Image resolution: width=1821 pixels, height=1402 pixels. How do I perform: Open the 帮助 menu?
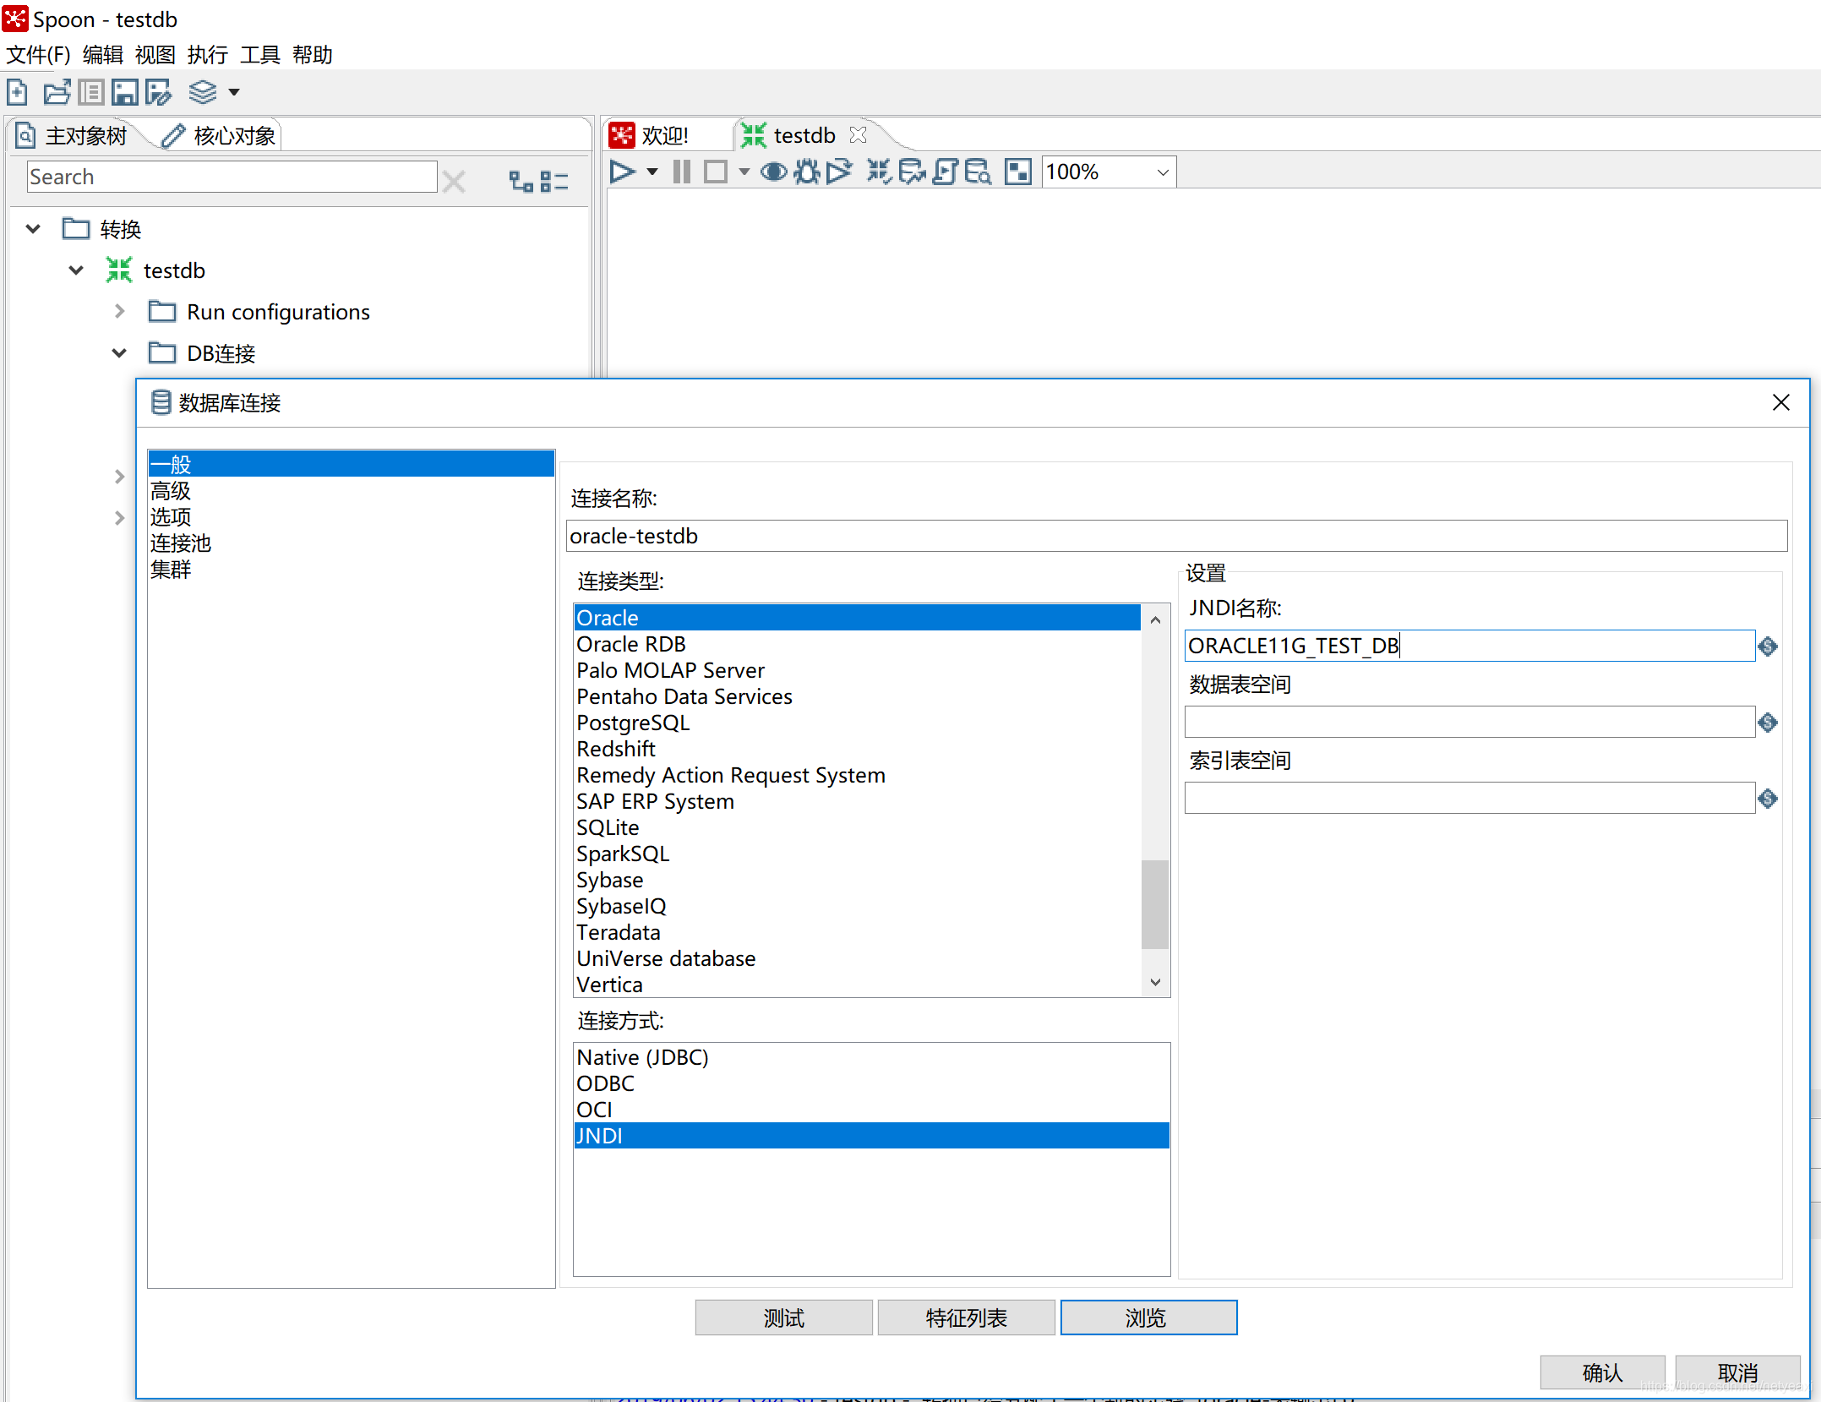313,55
